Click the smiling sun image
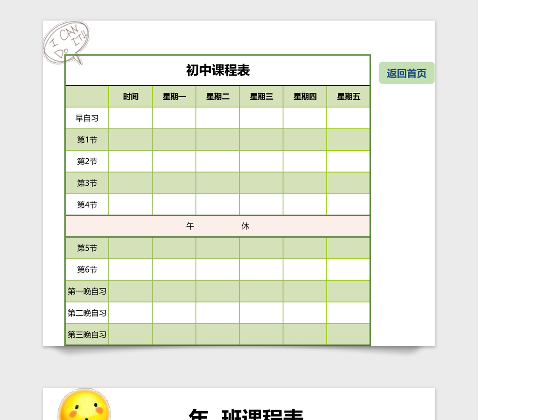 tap(84, 405)
